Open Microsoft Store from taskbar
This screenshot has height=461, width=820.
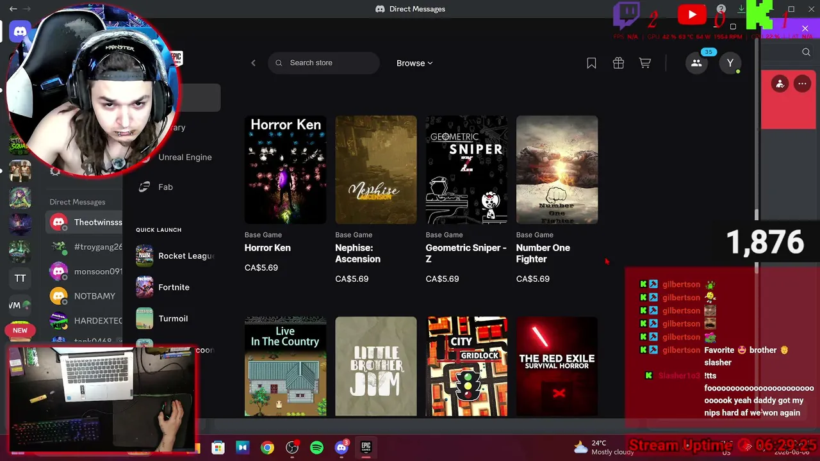pos(218,448)
